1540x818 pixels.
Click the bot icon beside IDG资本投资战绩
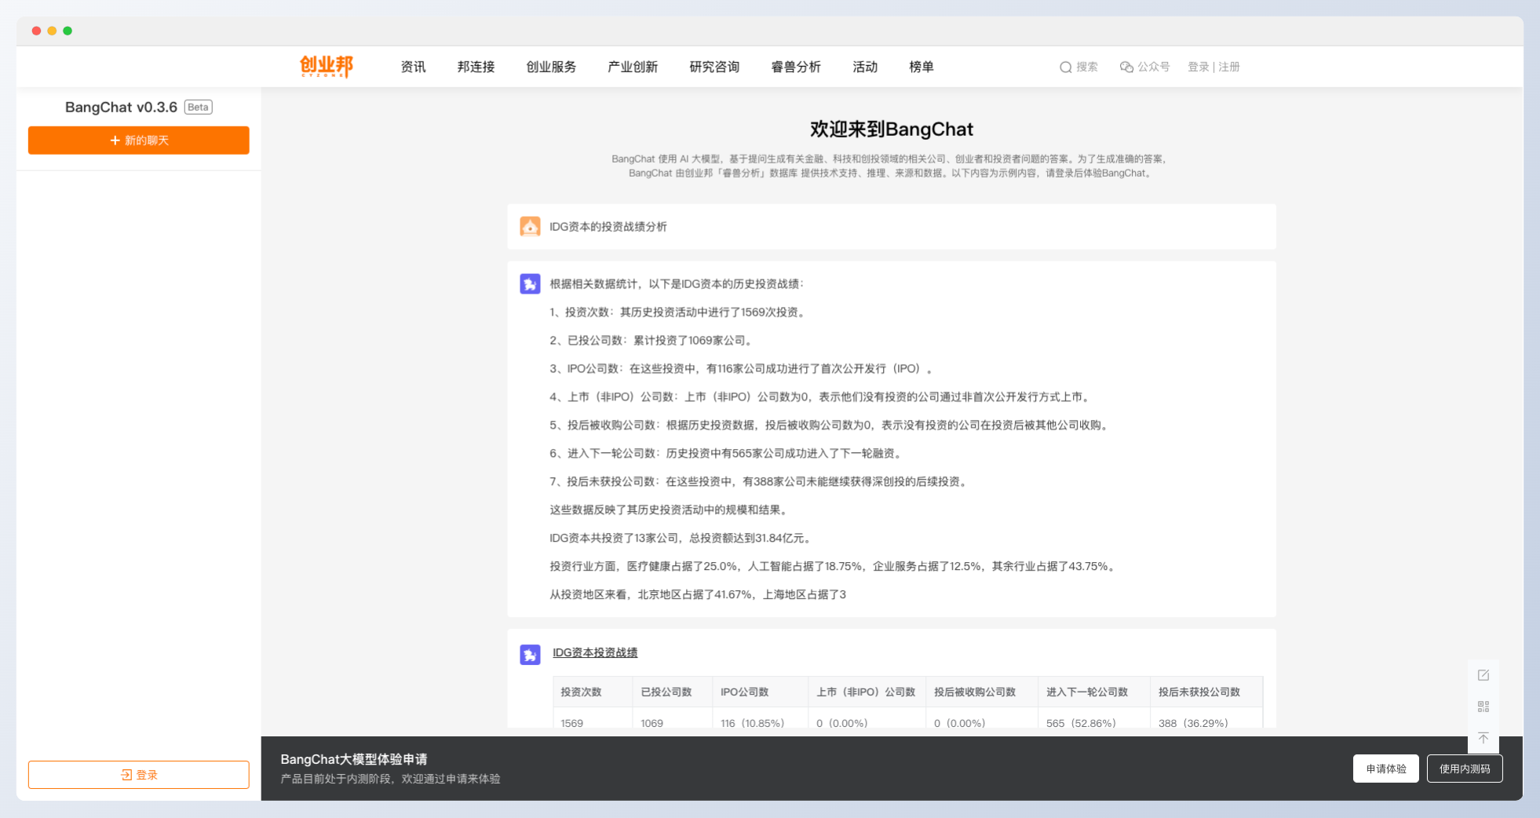[530, 655]
